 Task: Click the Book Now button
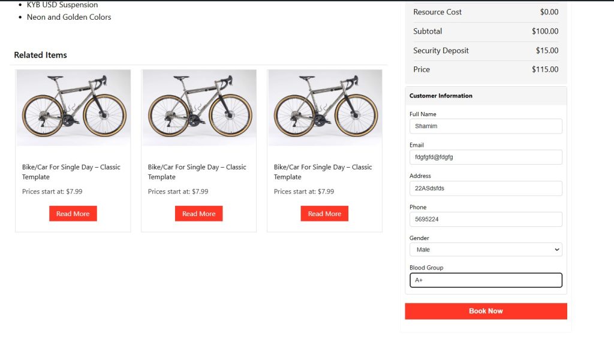486,311
